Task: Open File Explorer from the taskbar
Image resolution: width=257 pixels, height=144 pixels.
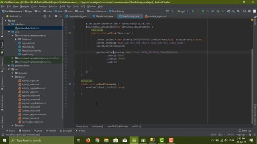Action: click(x=106, y=140)
